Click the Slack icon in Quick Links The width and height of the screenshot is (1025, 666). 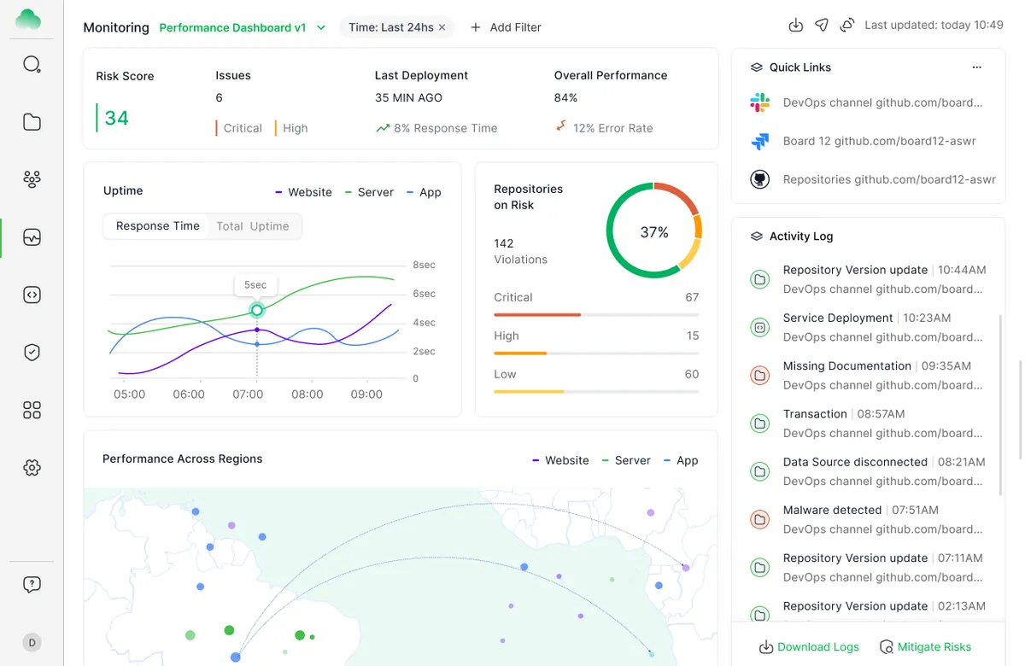pos(760,102)
